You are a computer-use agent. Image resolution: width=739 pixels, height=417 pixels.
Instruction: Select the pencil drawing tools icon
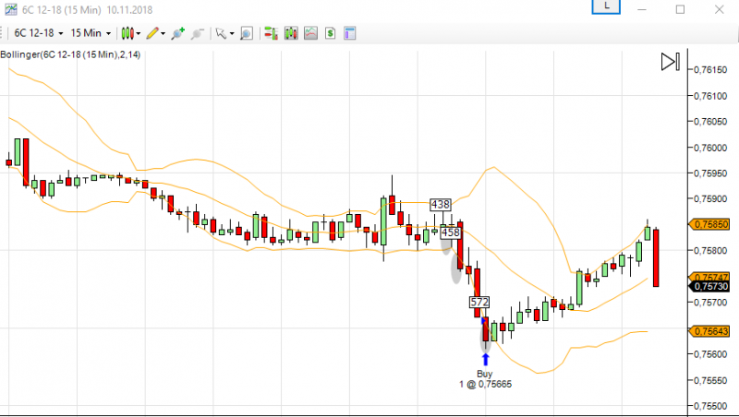click(152, 33)
